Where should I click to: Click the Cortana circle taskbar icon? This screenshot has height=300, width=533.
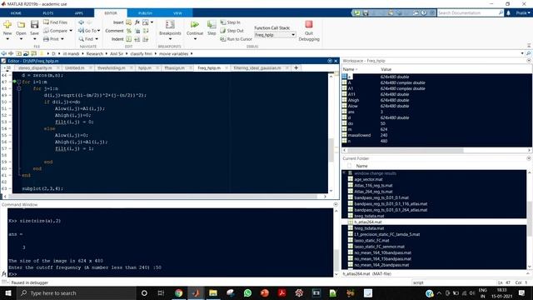144,292
